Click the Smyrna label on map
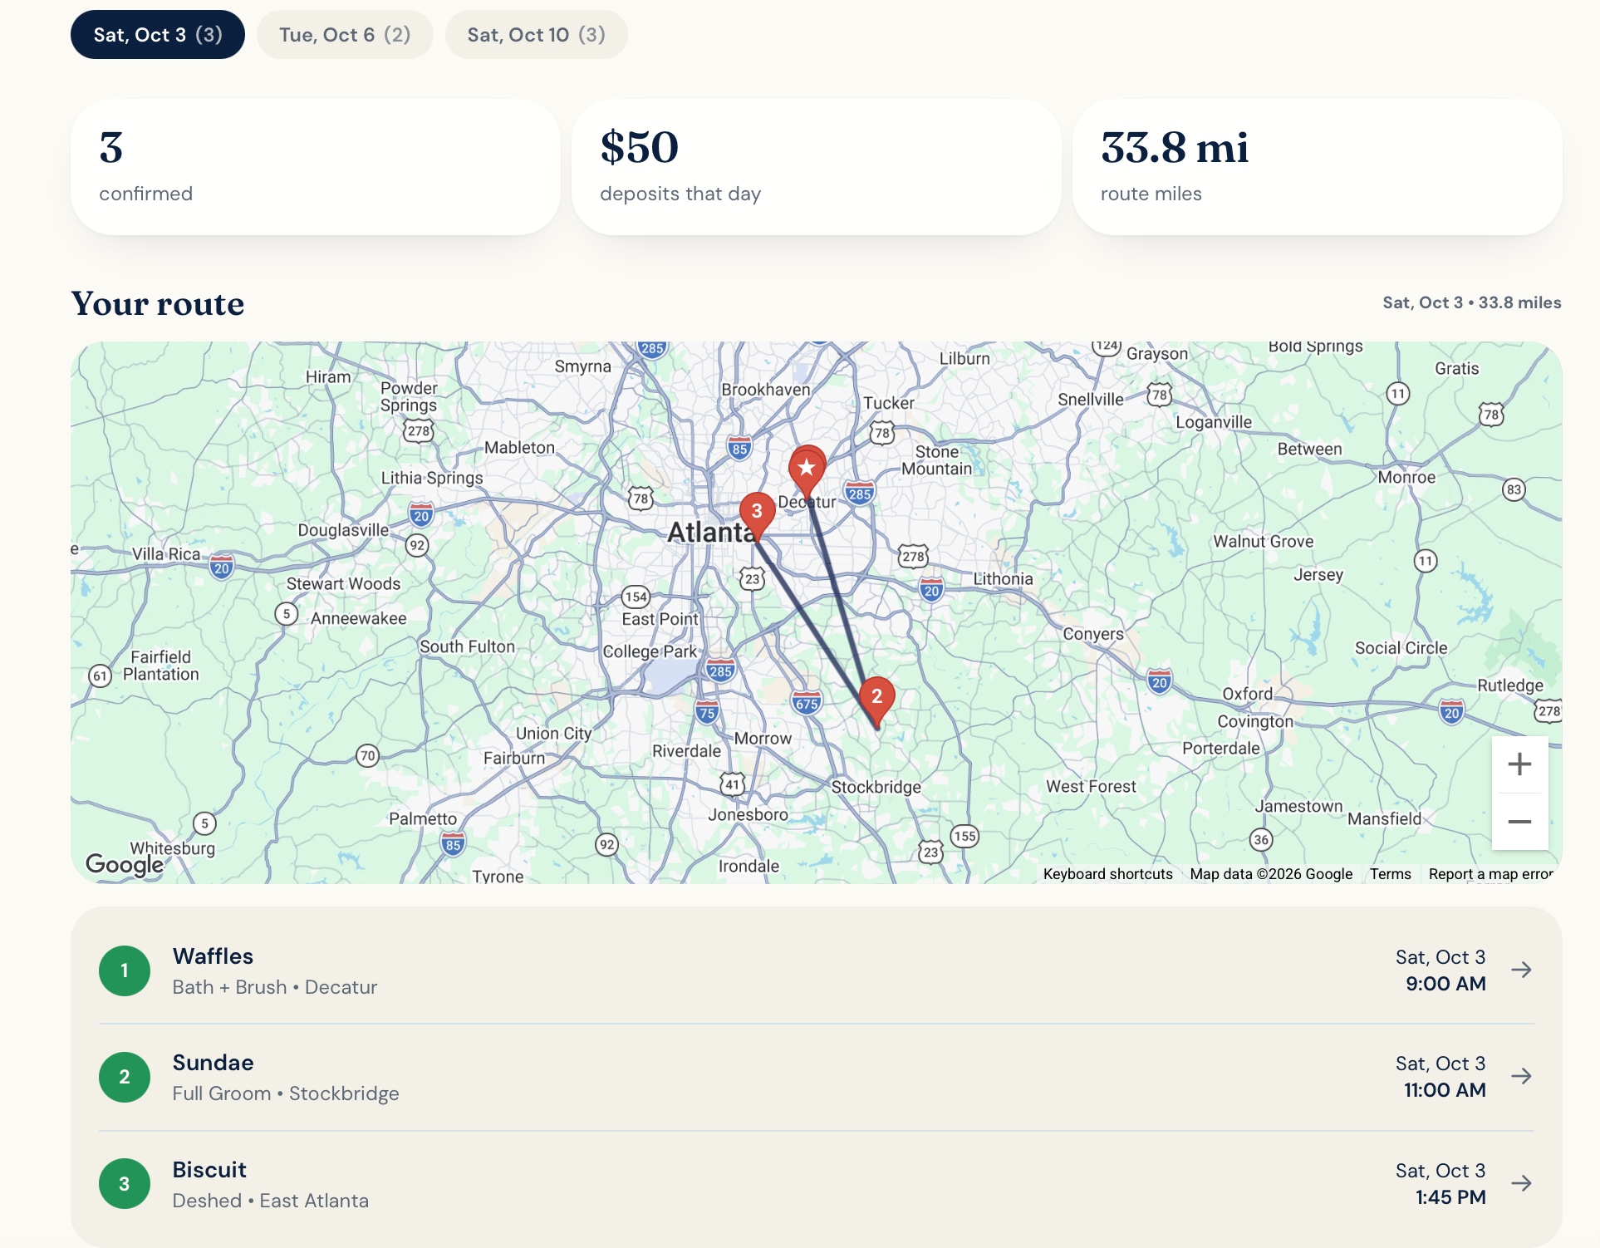The image size is (1600, 1248). click(x=582, y=366)
